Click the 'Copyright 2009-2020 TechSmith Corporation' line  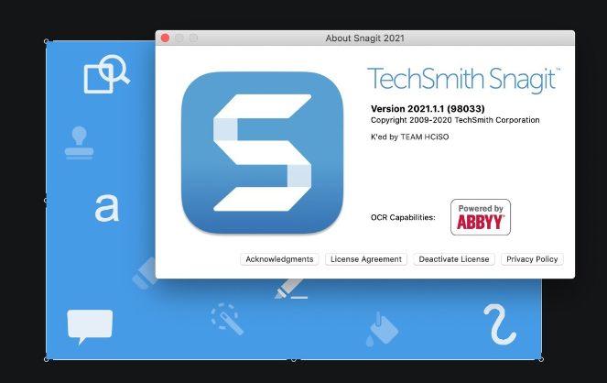coord(455,120)
